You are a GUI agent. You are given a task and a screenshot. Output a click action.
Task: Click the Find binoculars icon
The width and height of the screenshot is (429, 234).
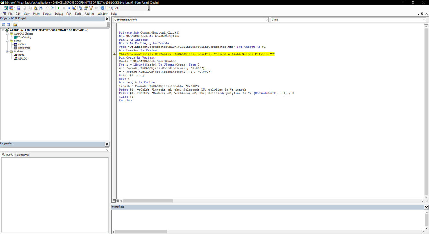tap(40, 8)
